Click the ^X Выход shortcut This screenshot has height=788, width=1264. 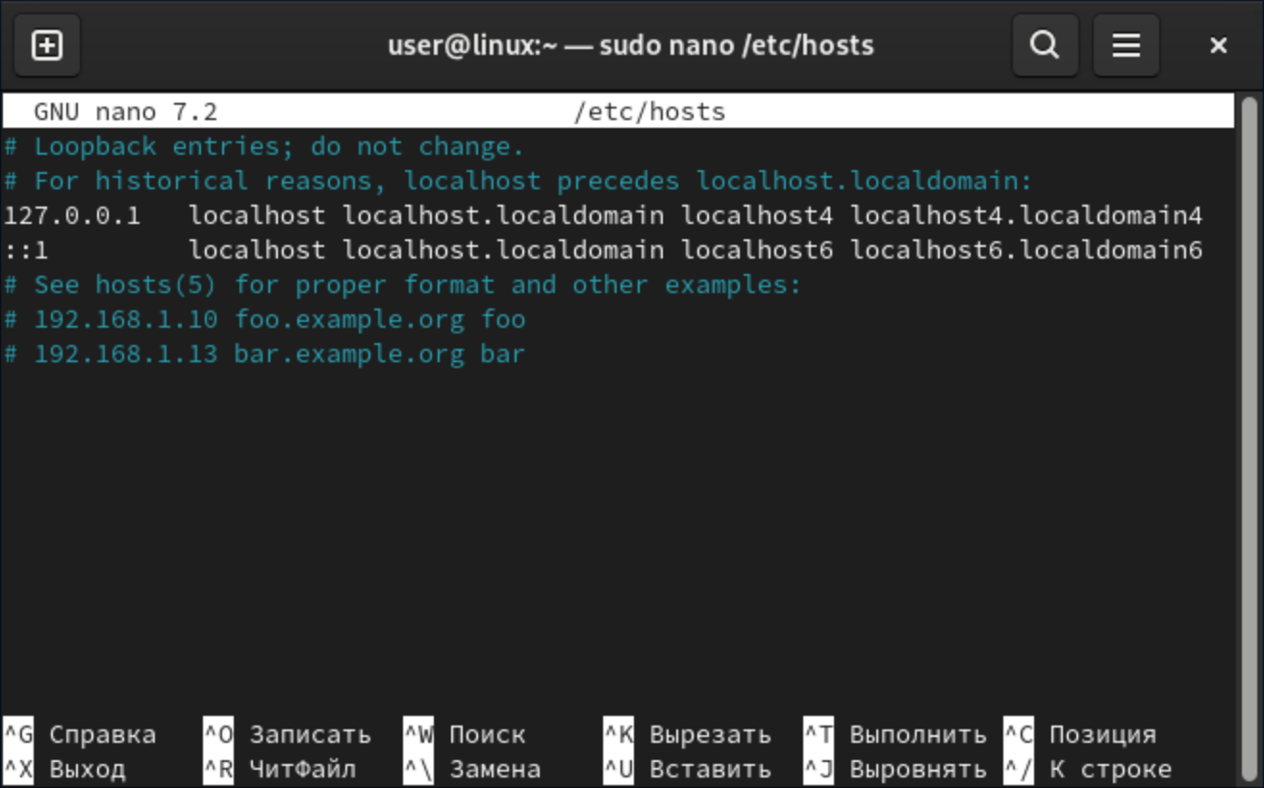point(64,770)
